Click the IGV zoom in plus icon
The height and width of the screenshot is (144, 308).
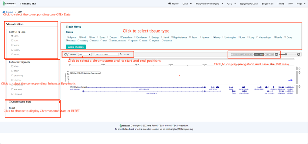tap(299, 54)
